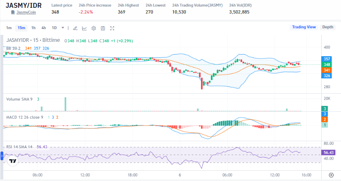Click the 80.00 RSI axis label
Image resolution: width=341 pixels, height=181 pixels.
coord(329,144)
